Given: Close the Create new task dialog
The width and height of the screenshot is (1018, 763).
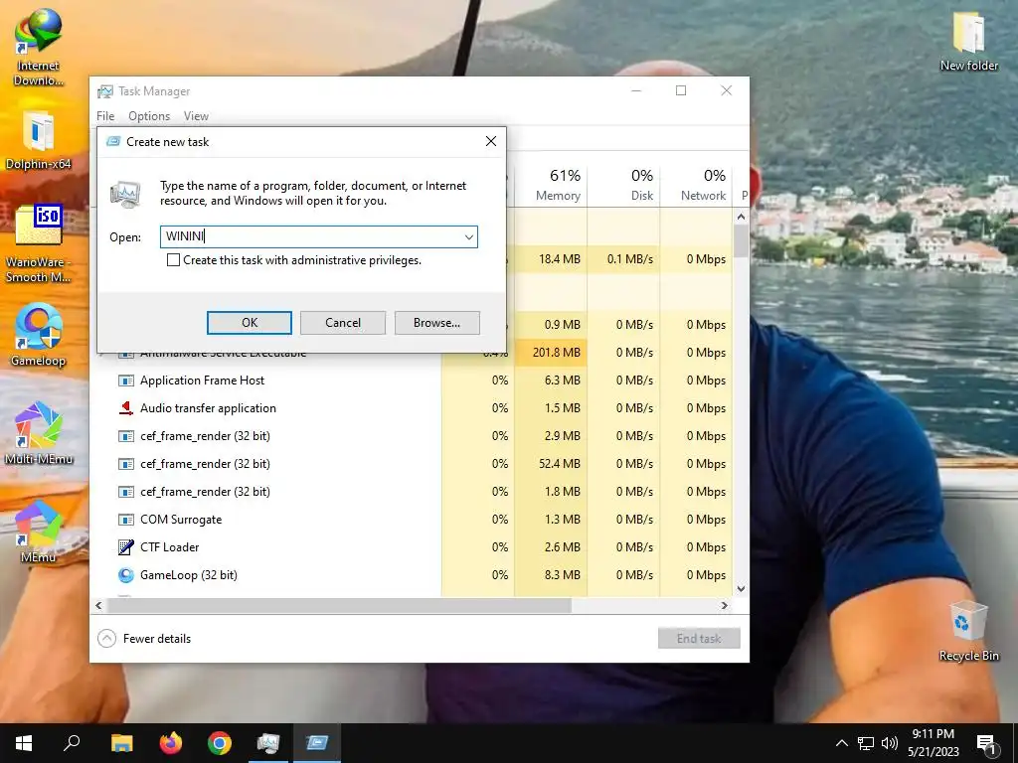Looking at the screenshot, I should click(491, 141).
